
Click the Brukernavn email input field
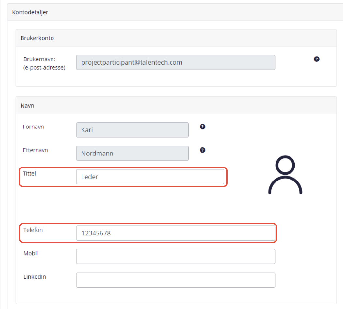pos(175,62)
